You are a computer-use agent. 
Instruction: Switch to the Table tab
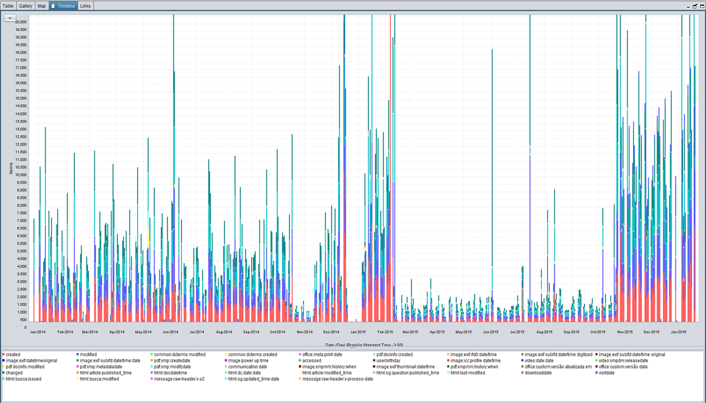8,6
